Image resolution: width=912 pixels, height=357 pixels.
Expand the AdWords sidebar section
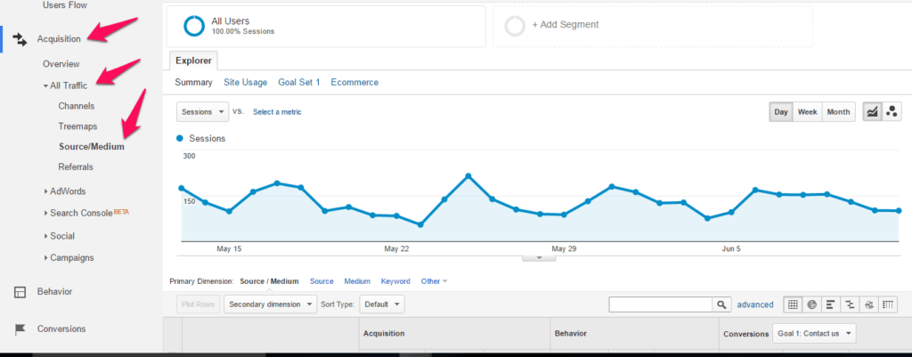pyautogui.click(x=67, y=191)
